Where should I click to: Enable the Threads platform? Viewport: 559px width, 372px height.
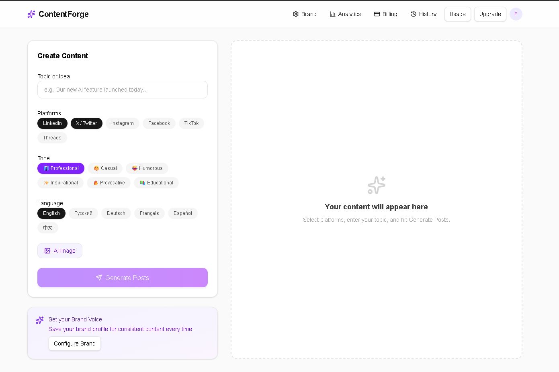(52, 138)
